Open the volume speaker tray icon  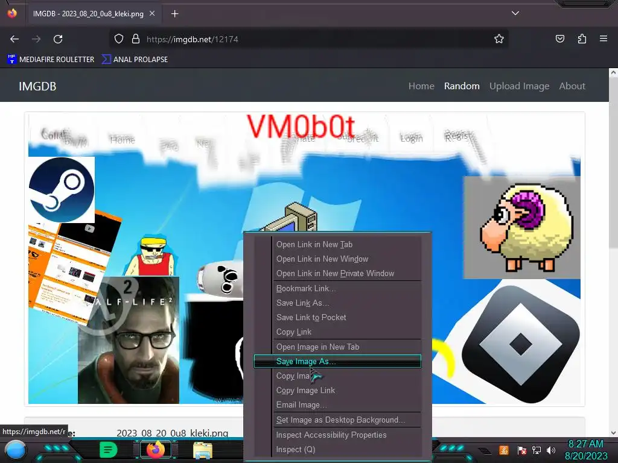click(551, 450)
